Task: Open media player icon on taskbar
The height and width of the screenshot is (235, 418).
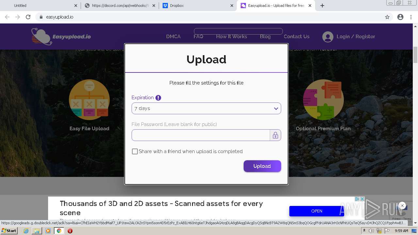Action: [x=48, y=231]
